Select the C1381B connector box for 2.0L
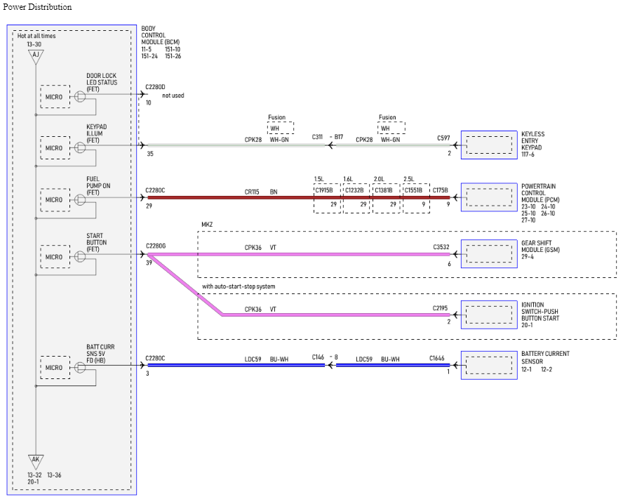Viewport: 623px width, 497px height. tap(387, 198)
